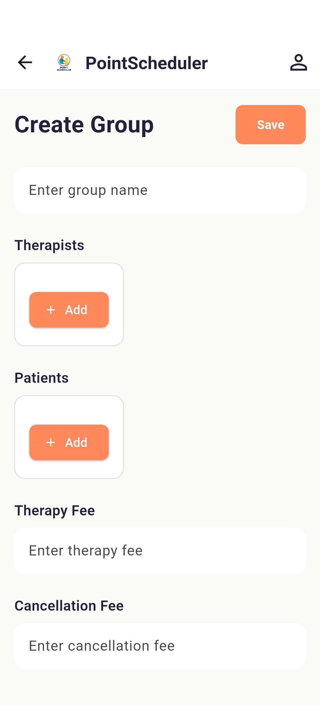Viewport: 320px width, 705px height.
Task: Tap the Add label in the Patients card
Action: (76, 442)
